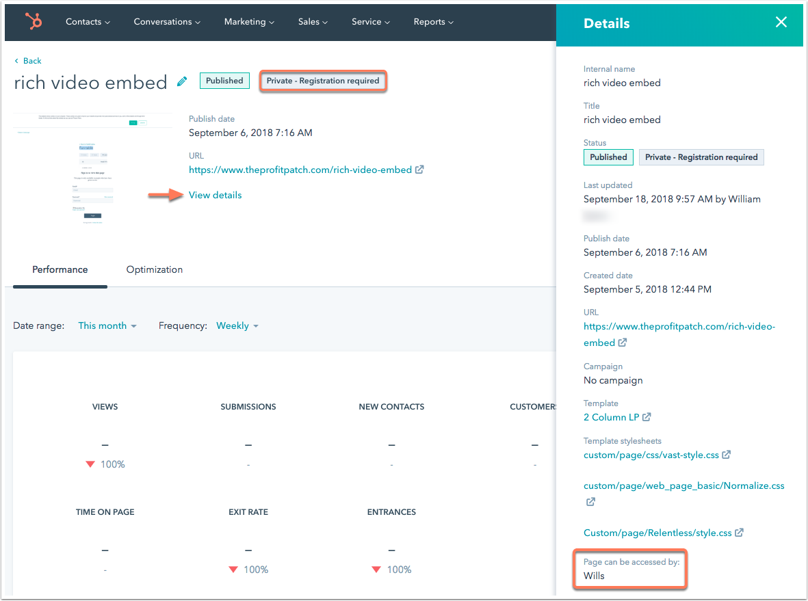808x601 pixels.
Task: Click external link icon next to 2 Column LP
Action: click(647, 418)
